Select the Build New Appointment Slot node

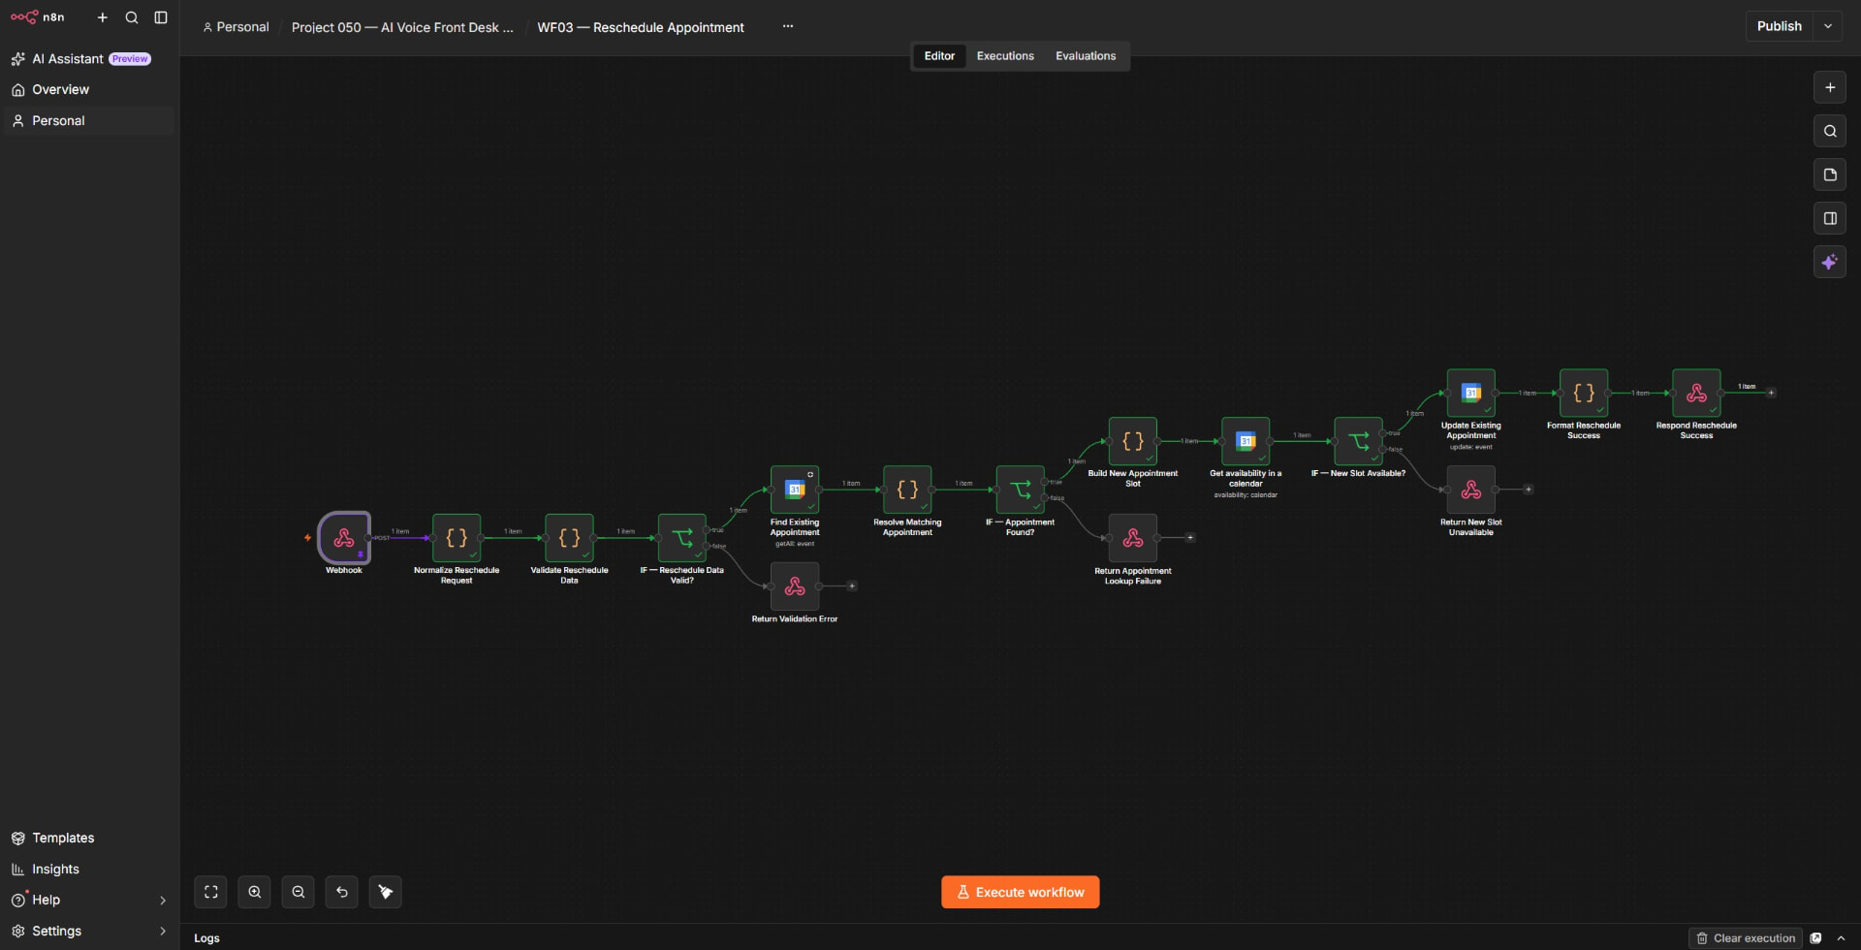click(x=1133, y=441)
